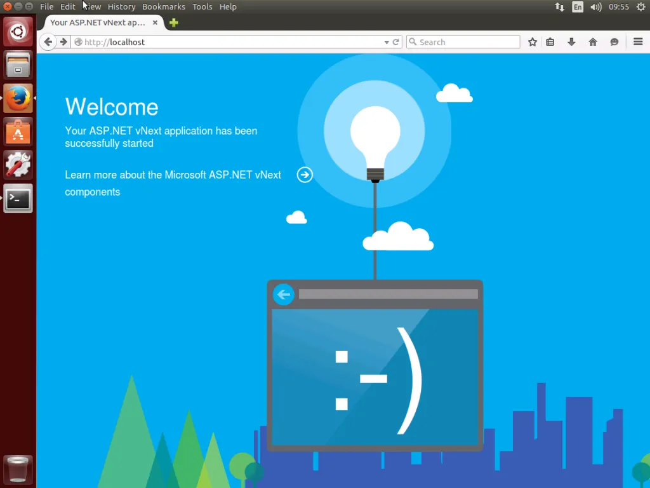The width and height of the screenshot is (650, 488).
Task: Show bookmarks list icon in toolbar
Action: (x=550, y=42)
